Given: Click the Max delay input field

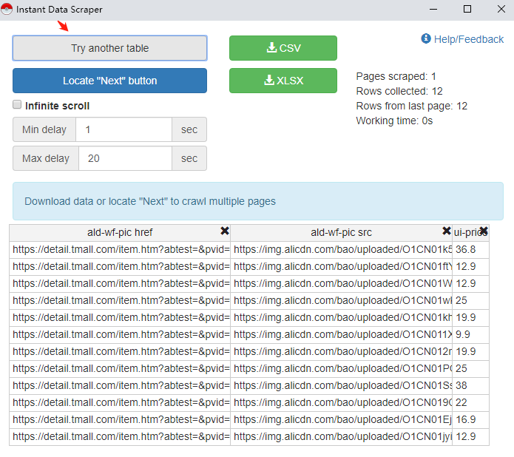Looking at the screenshot, I should [124, 158].
